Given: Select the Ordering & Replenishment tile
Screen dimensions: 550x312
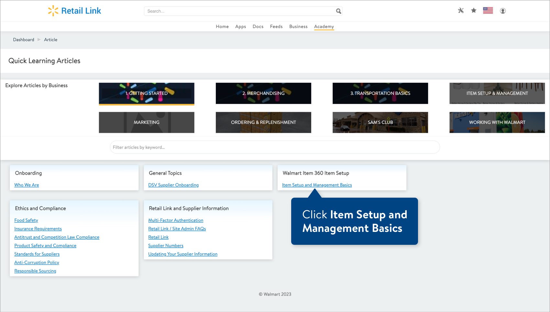Looking at the screenshot, I should click(263, 122).
